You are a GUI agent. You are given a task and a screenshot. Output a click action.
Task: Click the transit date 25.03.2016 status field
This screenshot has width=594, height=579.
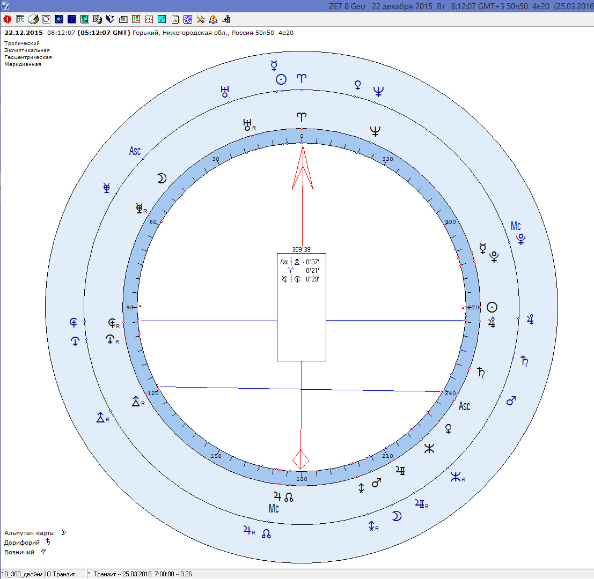pyautogui.click(x=140, y=574)
